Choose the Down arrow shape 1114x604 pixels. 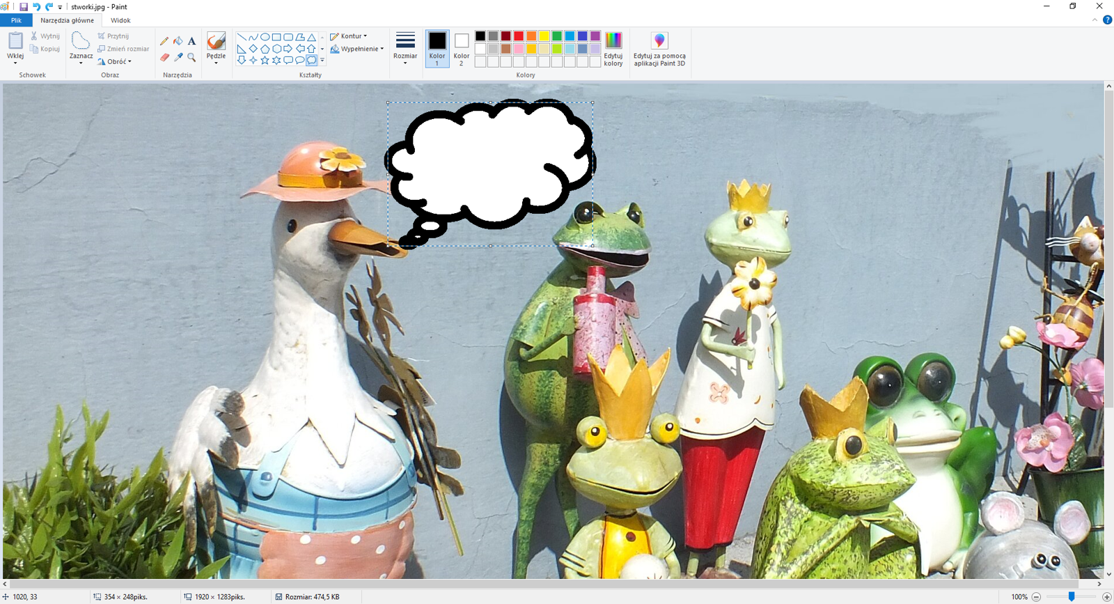point(242,60)
